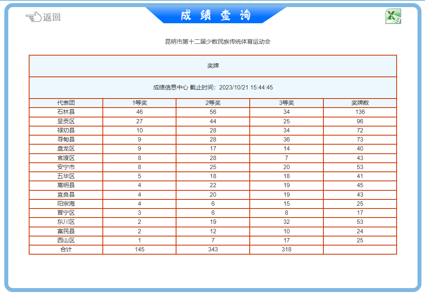The height and width of the screenshot is (294, 425).
Task: Click the event title 昆明市第十二届少数民族传统体育运动会
Action: pyautogui.click(x=218, y=41)
